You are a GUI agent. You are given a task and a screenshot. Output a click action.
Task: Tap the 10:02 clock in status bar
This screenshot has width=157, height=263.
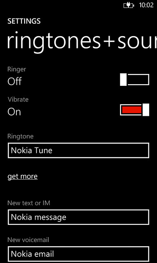[x=146, y=5]
